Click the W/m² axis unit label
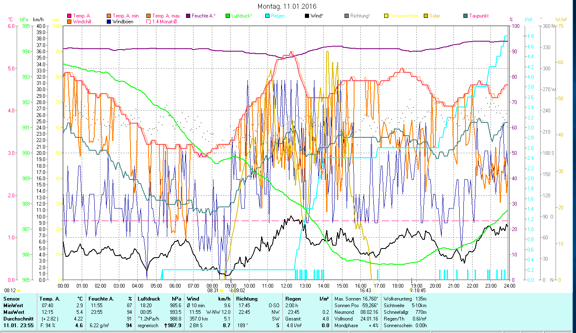 click(x=561, y=19)
